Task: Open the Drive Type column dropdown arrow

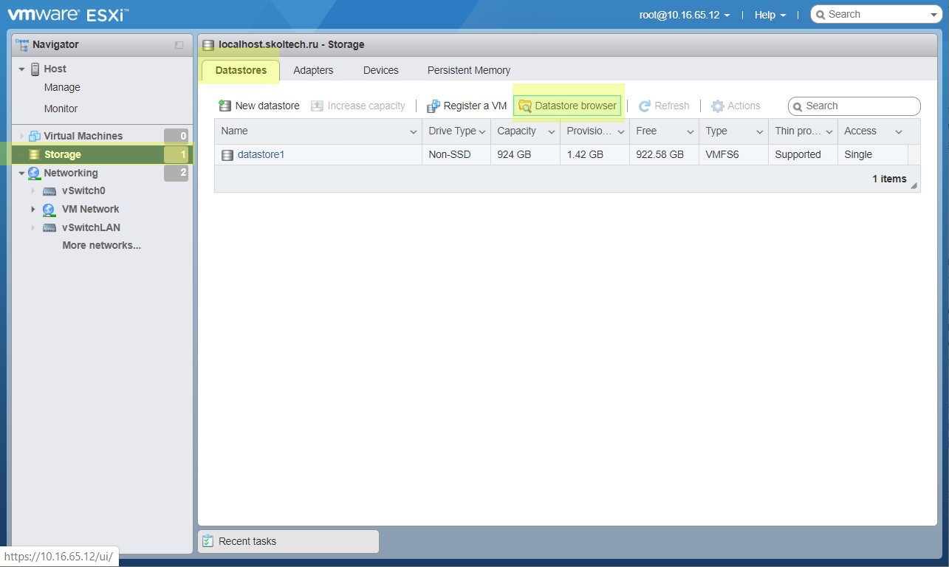Action: [482, 131]
